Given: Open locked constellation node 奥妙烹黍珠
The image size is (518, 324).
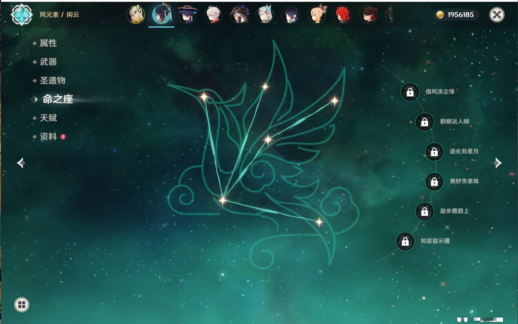Looking at the screenshot, I should pos(434,182).
